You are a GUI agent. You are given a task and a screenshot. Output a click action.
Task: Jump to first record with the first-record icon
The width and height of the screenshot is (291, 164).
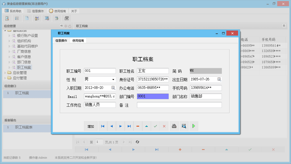point(103,126)
